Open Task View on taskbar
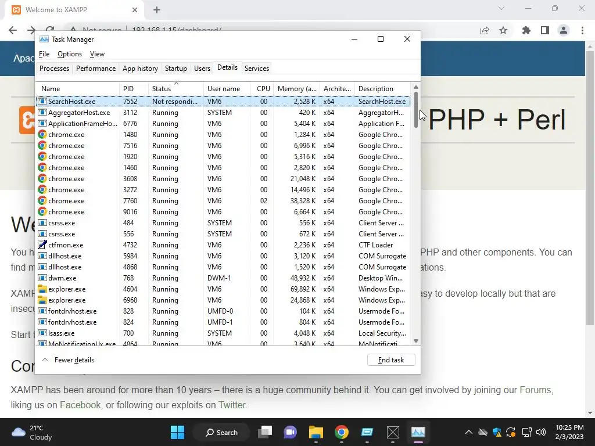 coord(265,432)
